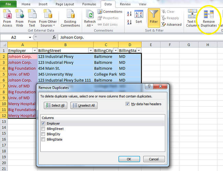
Task: Expand the Refresh All dropdown
Action: pos(90,26)
